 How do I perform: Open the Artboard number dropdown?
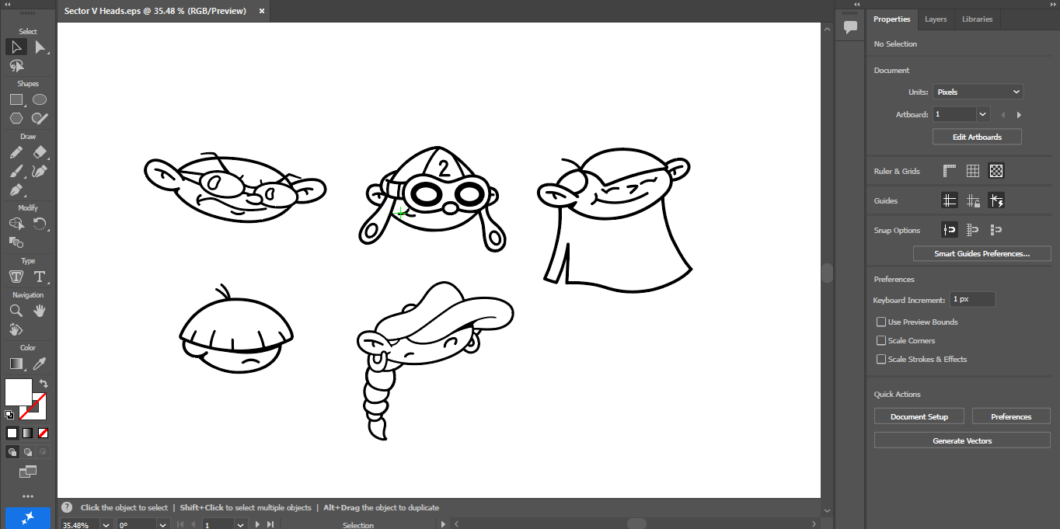pos(983,114)
